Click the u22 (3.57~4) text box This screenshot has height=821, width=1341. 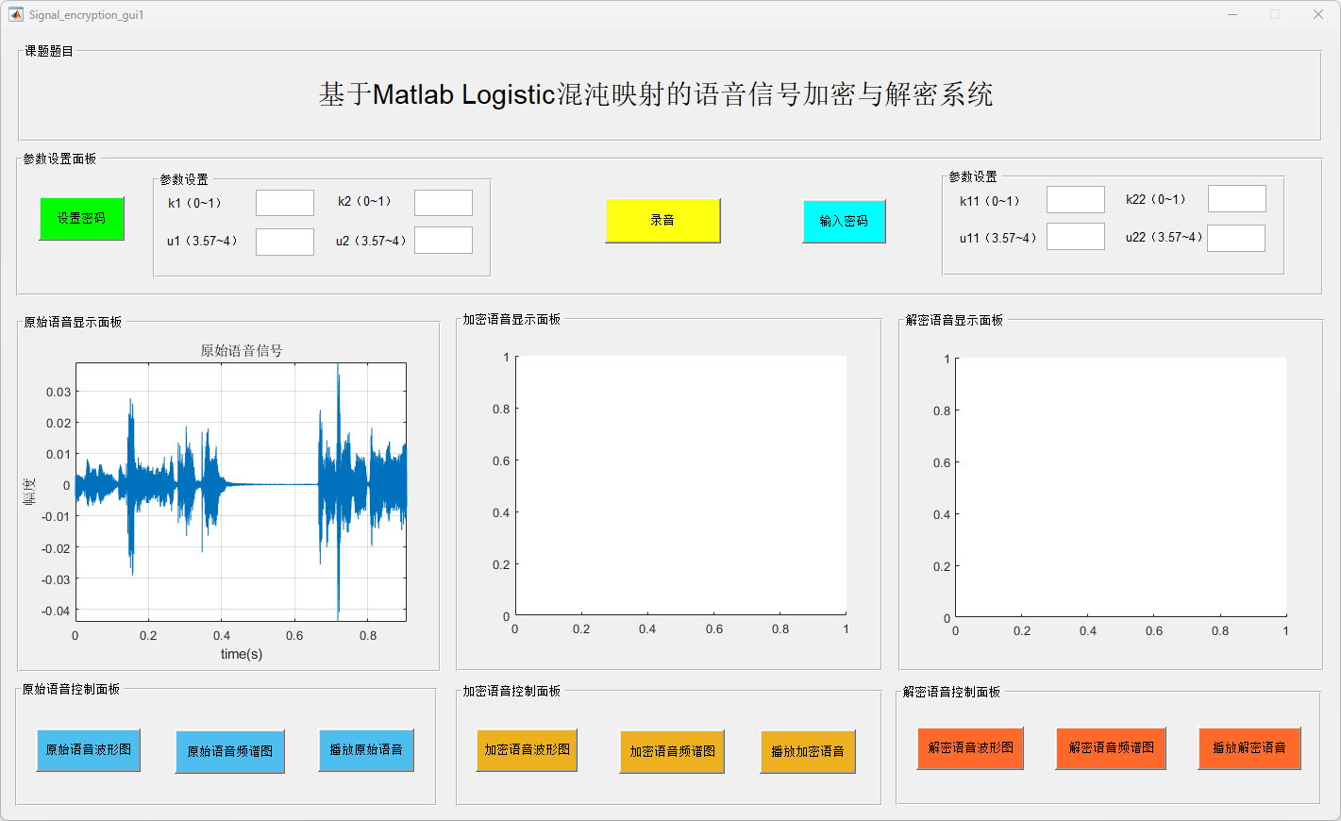1236,238
